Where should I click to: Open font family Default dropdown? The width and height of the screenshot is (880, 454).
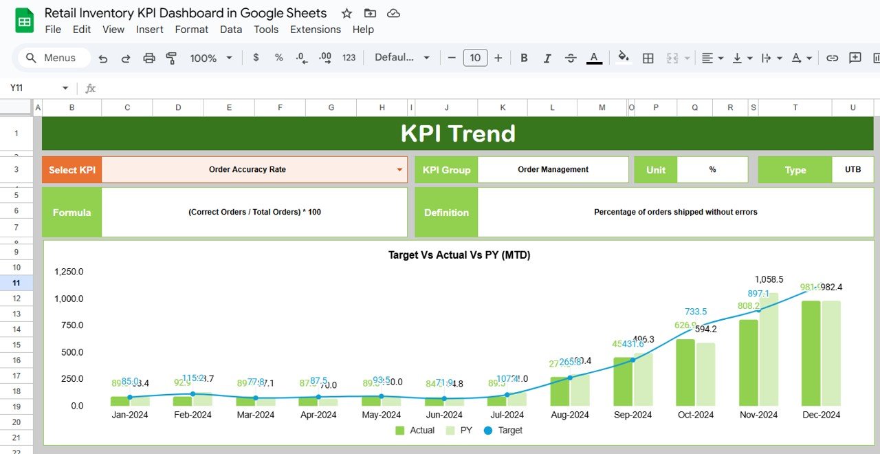402,58
